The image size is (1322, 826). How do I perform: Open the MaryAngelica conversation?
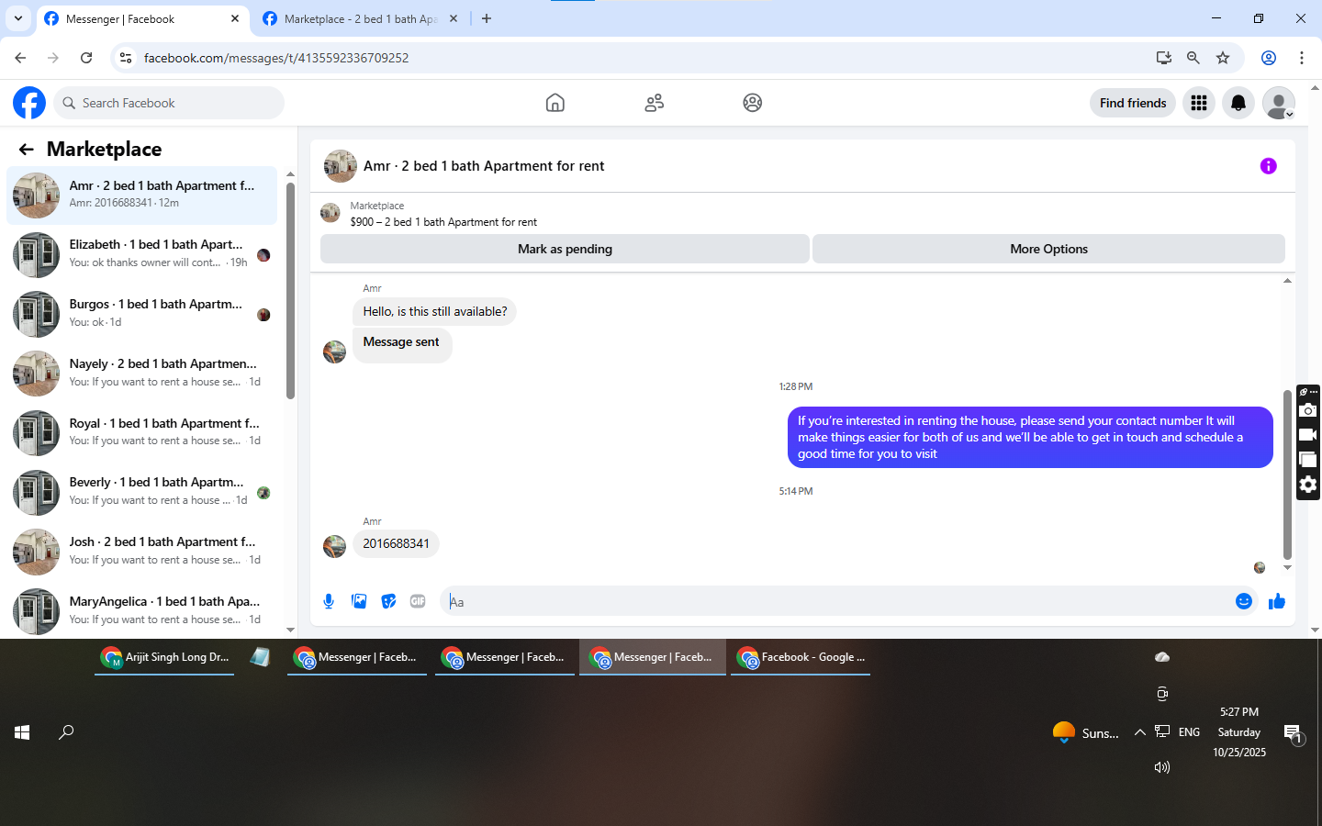(142, 611)
